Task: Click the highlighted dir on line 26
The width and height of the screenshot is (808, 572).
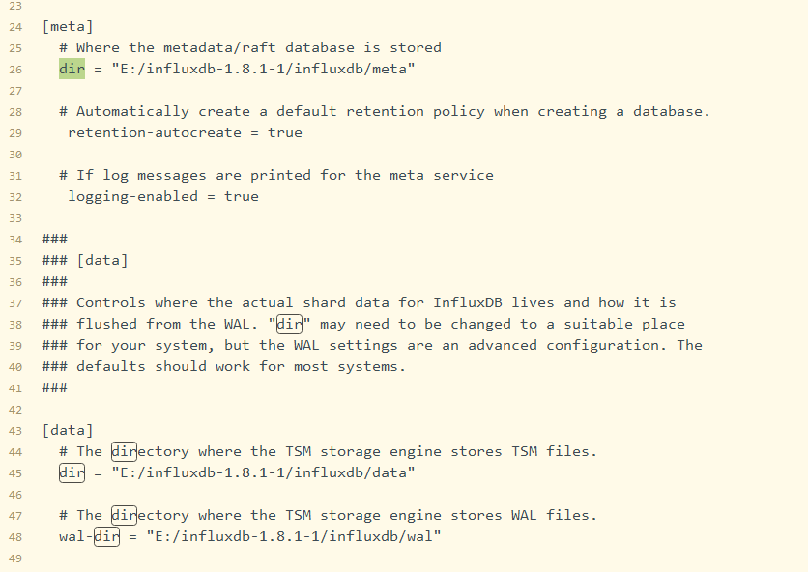Action: point(72,69)
